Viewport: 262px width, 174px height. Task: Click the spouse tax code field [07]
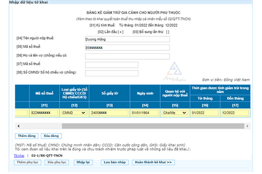112,65
